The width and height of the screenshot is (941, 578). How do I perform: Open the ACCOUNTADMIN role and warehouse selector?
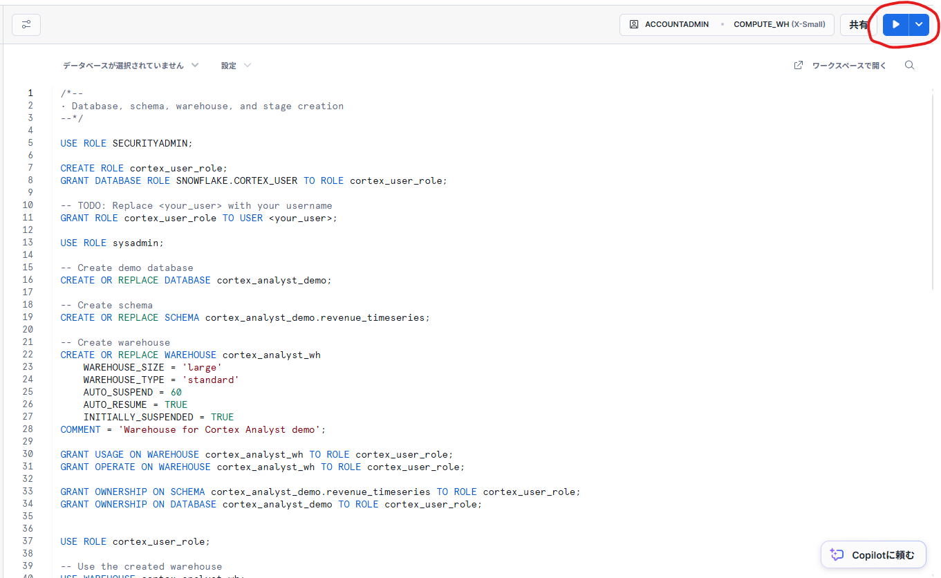[x=727, y=25]
